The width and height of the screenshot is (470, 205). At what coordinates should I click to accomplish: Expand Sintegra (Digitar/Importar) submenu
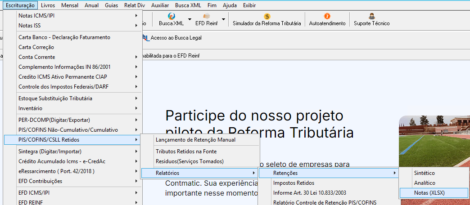(72, 152)
